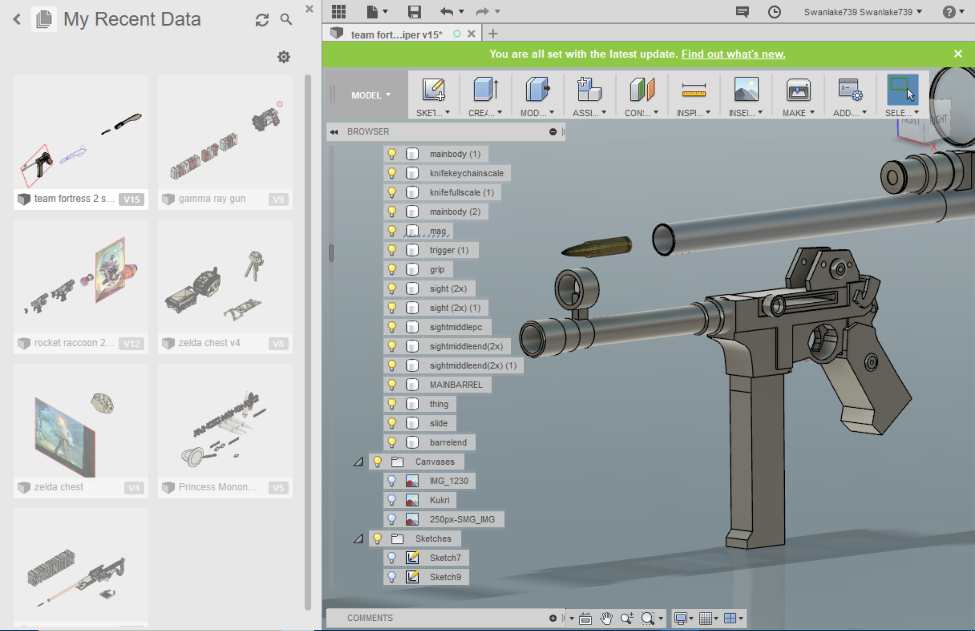Open the undo history dropdown arrow
Viewport: 975px width, 631px height.
[x=461, y=12]
